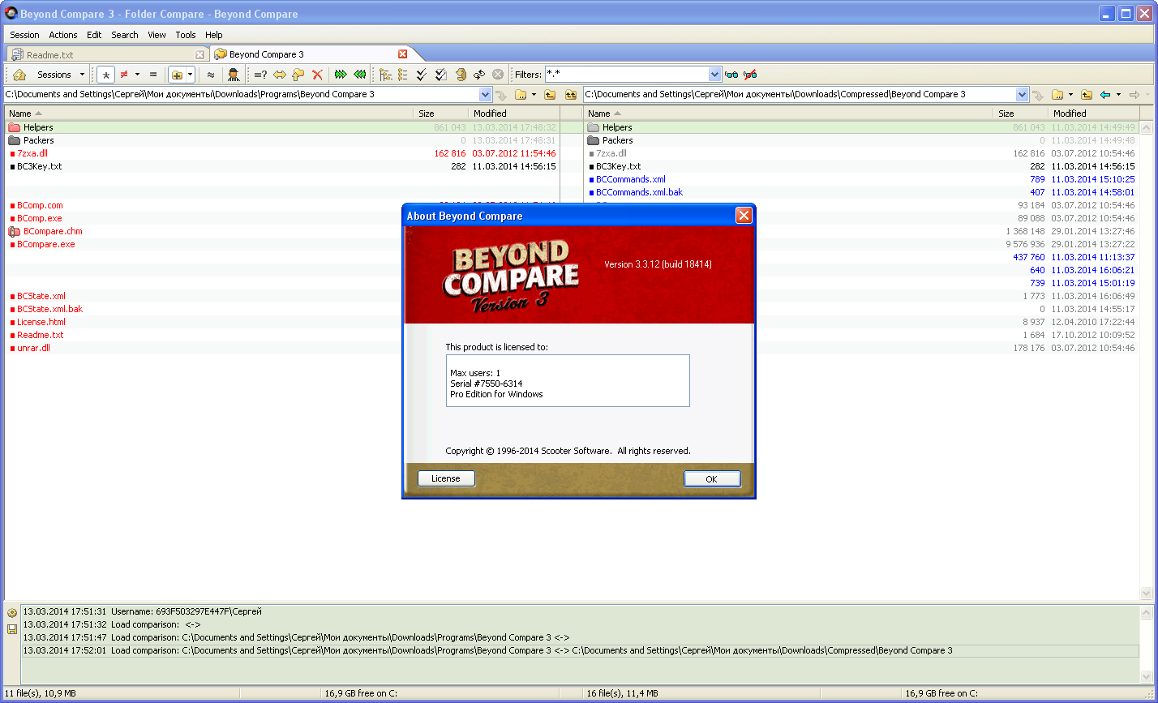Click the Compare Contents =? icon

click(260, 75)
